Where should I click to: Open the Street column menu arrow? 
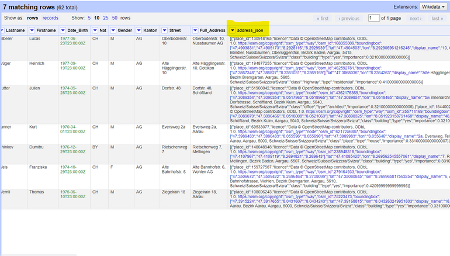pyautogui.click(x=165, y=29)
